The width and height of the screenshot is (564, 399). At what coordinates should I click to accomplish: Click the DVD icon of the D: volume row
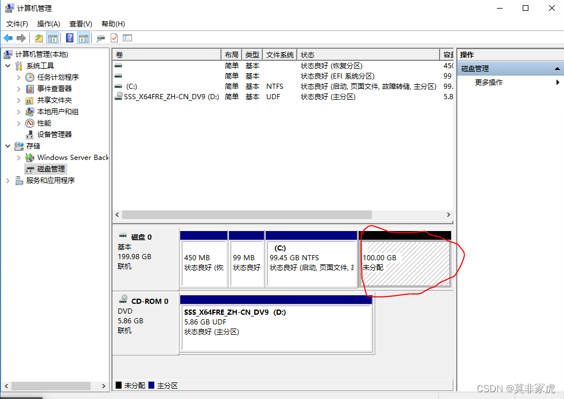118,96
